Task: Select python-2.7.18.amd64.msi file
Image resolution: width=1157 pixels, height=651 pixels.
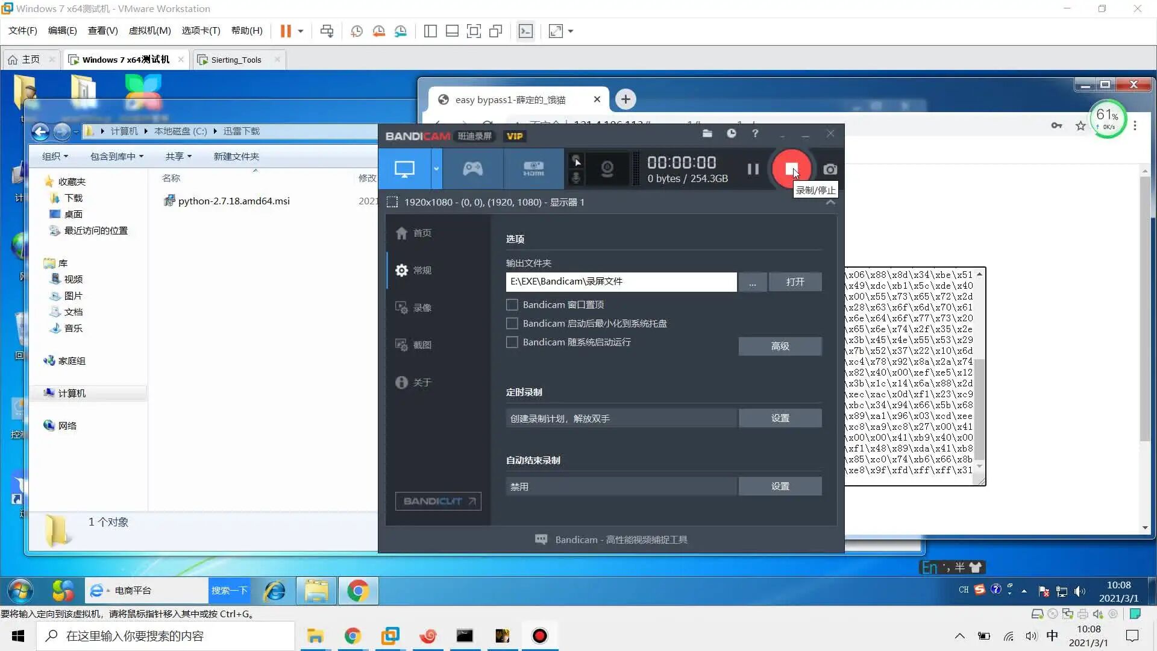Action: coord(227,201)
